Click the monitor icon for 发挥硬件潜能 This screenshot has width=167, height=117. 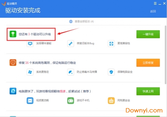pos(30,43)
